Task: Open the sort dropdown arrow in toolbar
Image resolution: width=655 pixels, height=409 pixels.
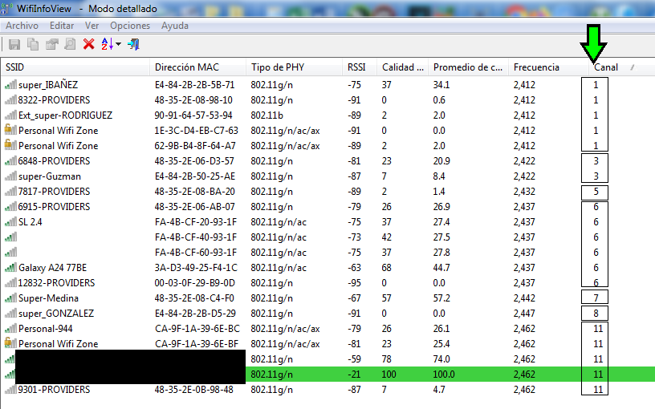Action: (x=119, y=44)
